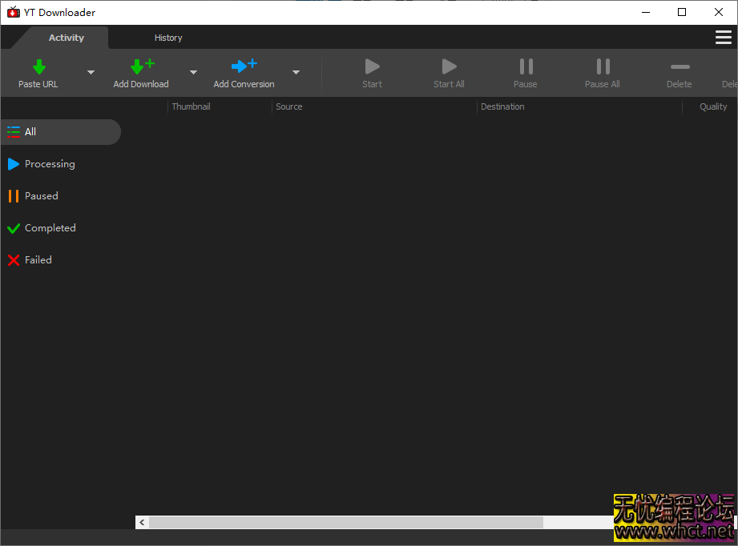The width and height of the screenshot is (738, 546).
Task: Click the Start All icon
Action: [x=448, y=66]
